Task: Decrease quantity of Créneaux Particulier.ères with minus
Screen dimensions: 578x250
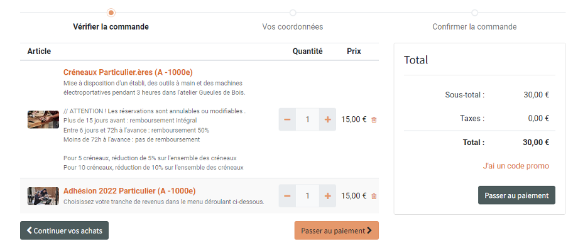Action: [x=288, y=119]
